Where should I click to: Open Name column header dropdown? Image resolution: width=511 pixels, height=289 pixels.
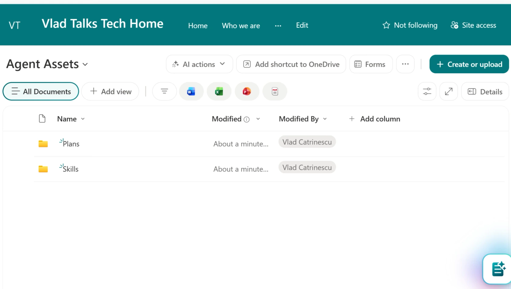71,119
